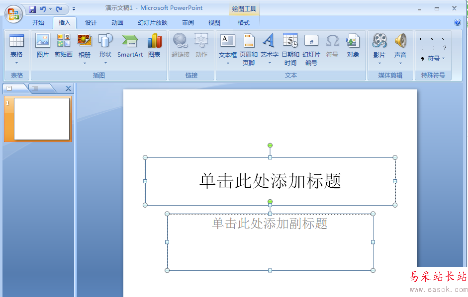Expand the 形状 dropdown arrow
The image size is (468, 297).
[105, 63]
